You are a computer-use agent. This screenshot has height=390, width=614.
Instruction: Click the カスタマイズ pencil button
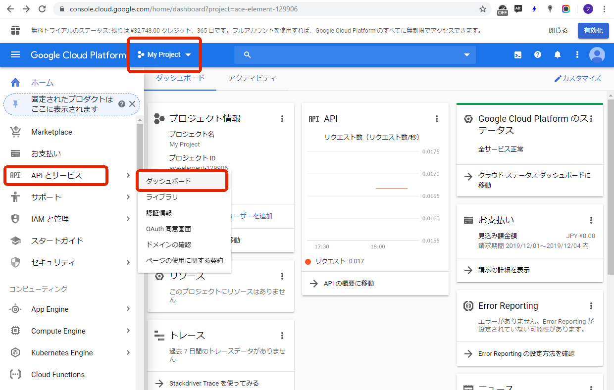click(577, 78)
